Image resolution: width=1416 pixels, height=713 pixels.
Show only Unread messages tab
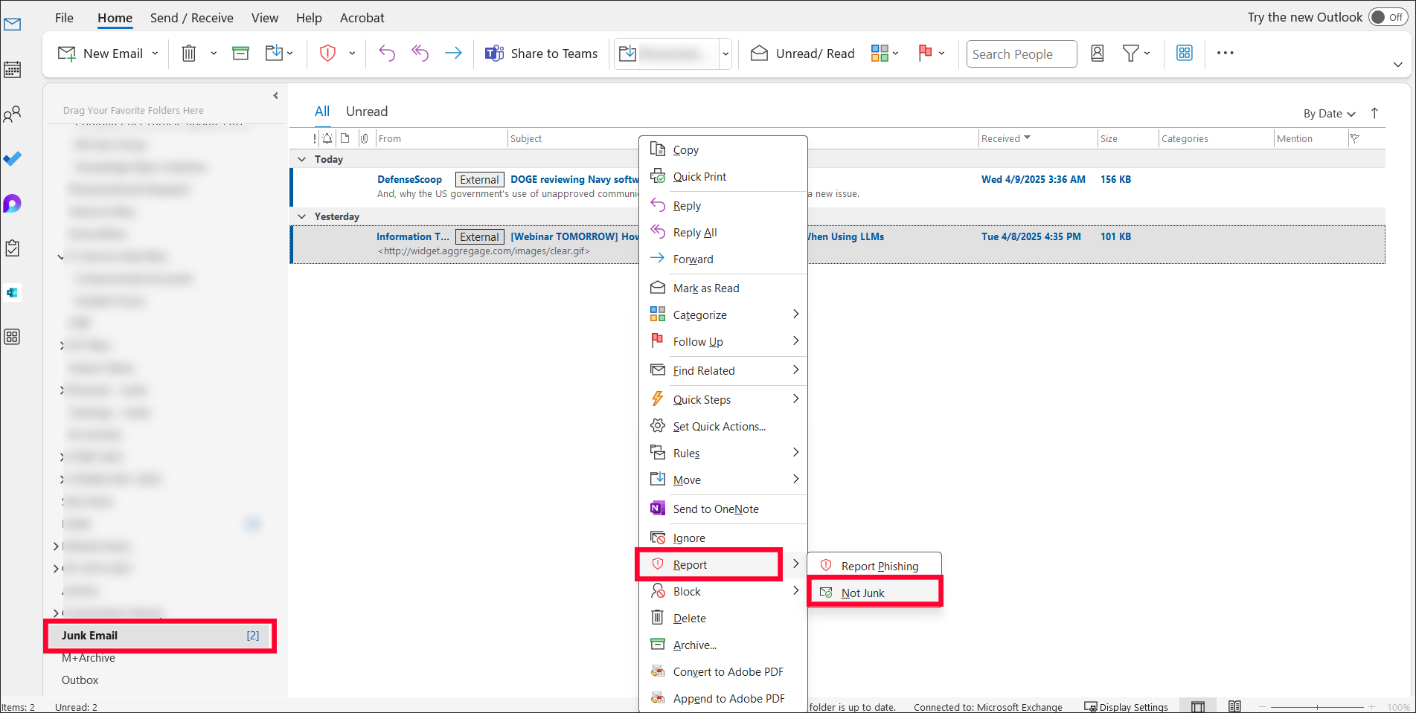pos(367,112)
